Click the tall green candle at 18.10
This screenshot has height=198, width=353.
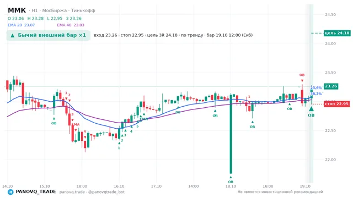231,134
